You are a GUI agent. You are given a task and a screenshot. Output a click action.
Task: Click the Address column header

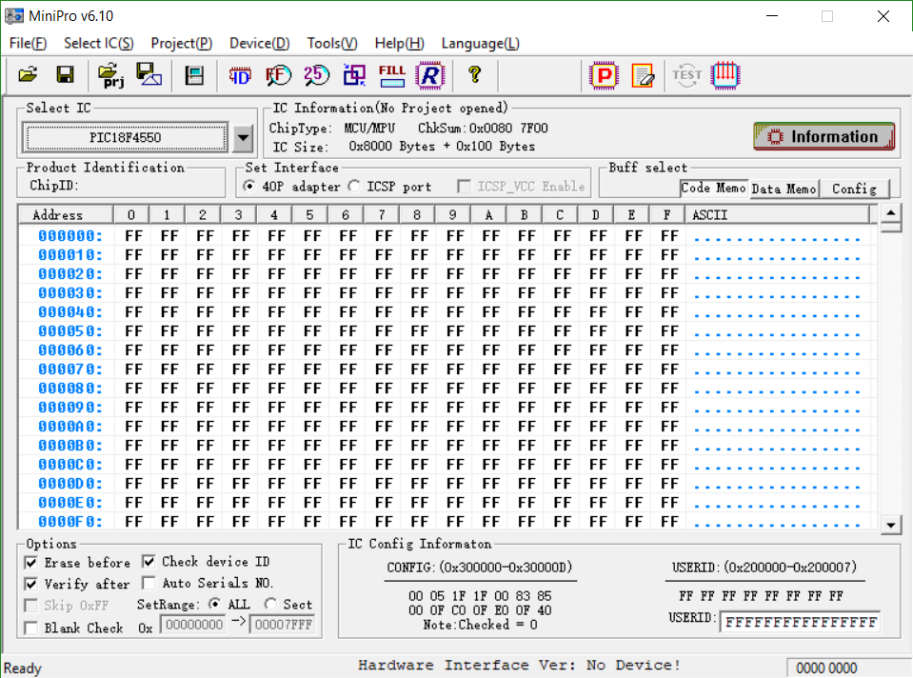[66, 215]
